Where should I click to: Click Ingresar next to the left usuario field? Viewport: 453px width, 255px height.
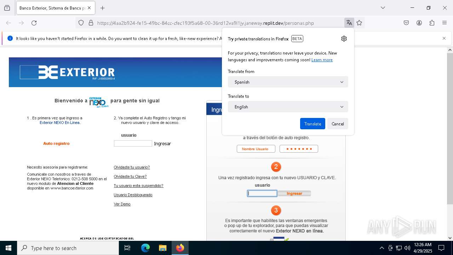point(162,143)
